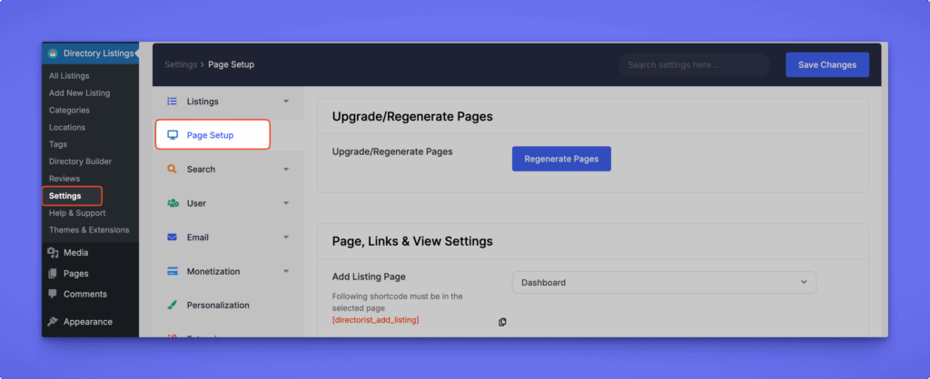Click the Page Setup monitor icon
This screenshot has height=379, width=930.
(x=172, y=135)
